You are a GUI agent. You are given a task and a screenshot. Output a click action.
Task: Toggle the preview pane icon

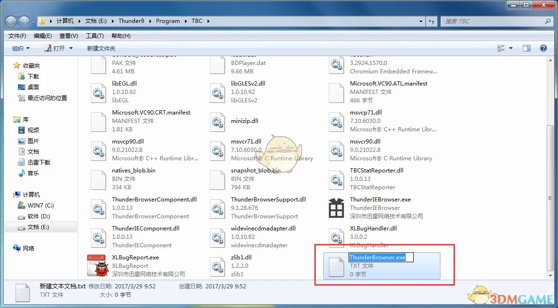(x=526, y=48)
